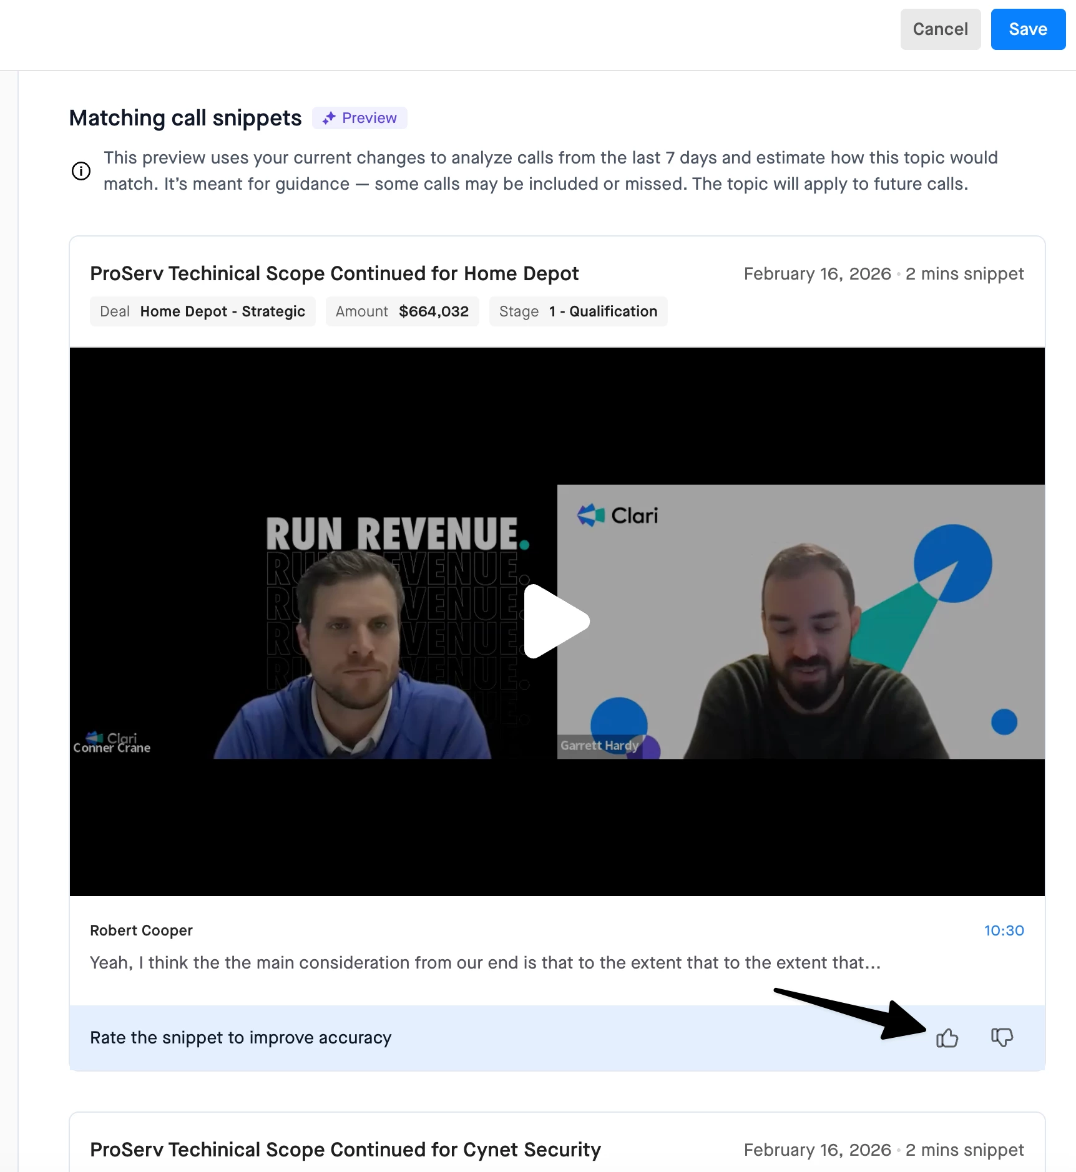This screenshot has width=1076, height=1172.
Task: Click 'February 16, 2026 · 2 mins snippet' on Home Depot card
Action: tap(884, 274)
